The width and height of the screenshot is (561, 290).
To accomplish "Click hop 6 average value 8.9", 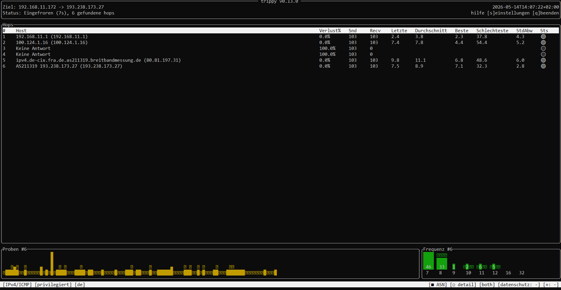I will click(x=419, y=66).
